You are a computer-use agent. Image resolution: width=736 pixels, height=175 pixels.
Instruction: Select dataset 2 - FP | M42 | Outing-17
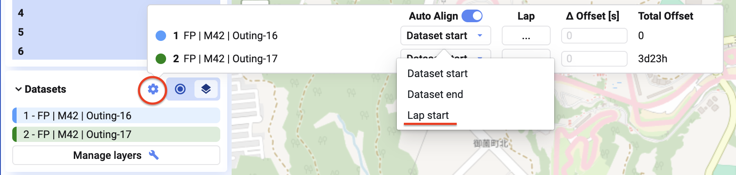[116, 135]
